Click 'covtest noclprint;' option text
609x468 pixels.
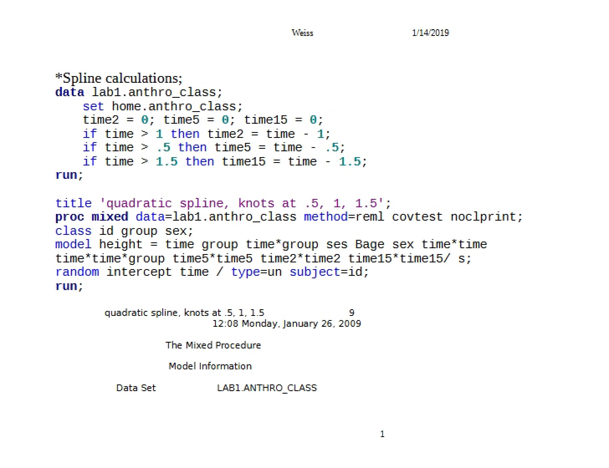point(458,217)
